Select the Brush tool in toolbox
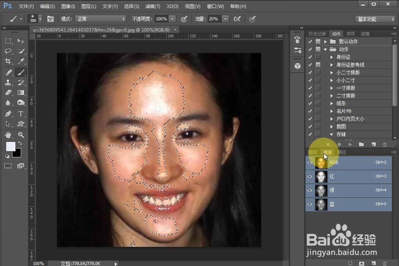This screenshot has height=266, width=399. 21,72
